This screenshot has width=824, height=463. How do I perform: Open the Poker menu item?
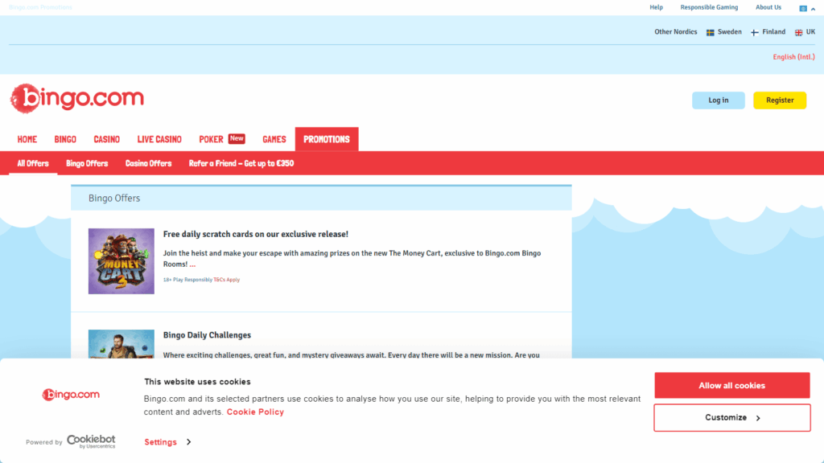[212, 139]
